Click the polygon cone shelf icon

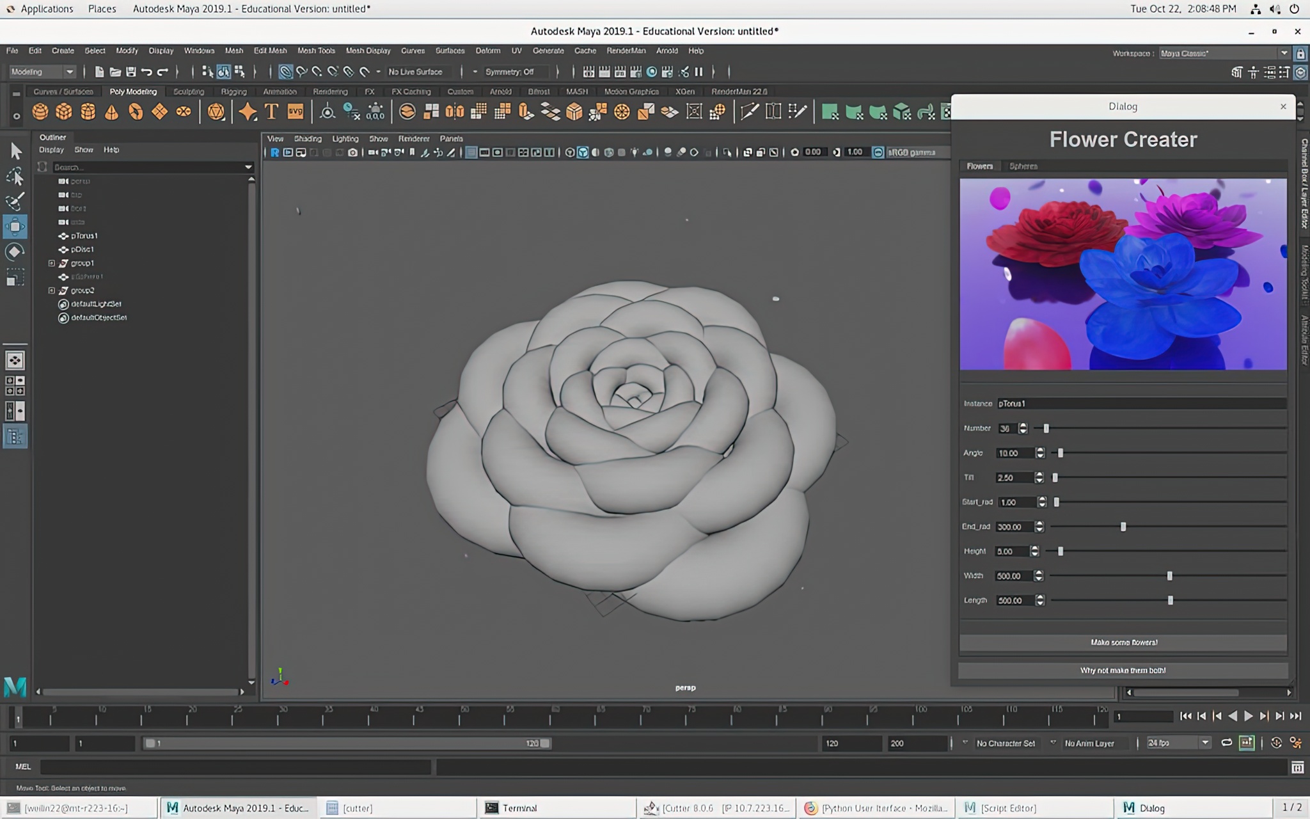coord(111,112)
